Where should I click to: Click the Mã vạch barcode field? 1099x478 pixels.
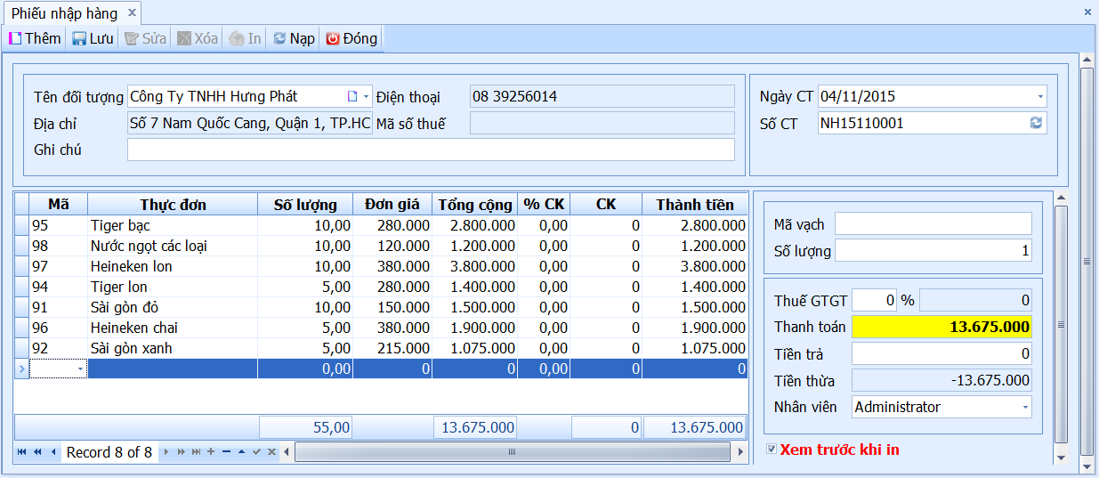point(933,224)
